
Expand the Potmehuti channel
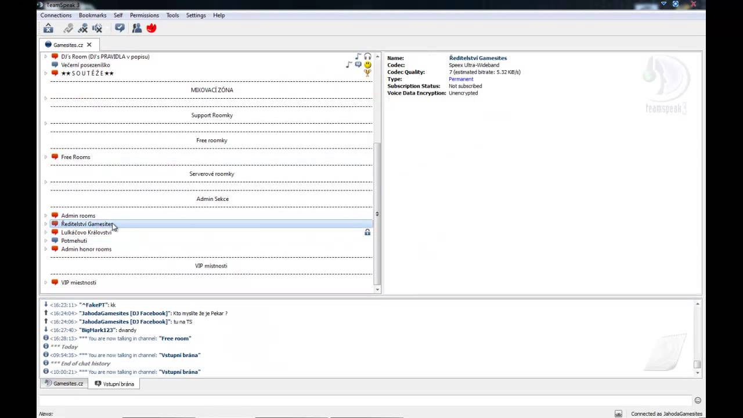pos(46,240)
